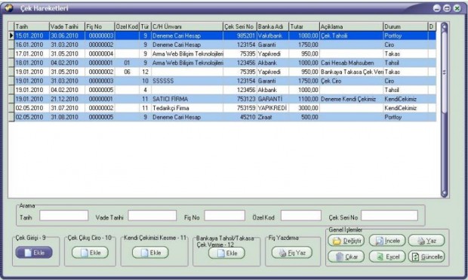Click the Bankaya Takasa Çek Veri description cell
The width and height of the screenshot is (468, 280).
coord(351,72)
